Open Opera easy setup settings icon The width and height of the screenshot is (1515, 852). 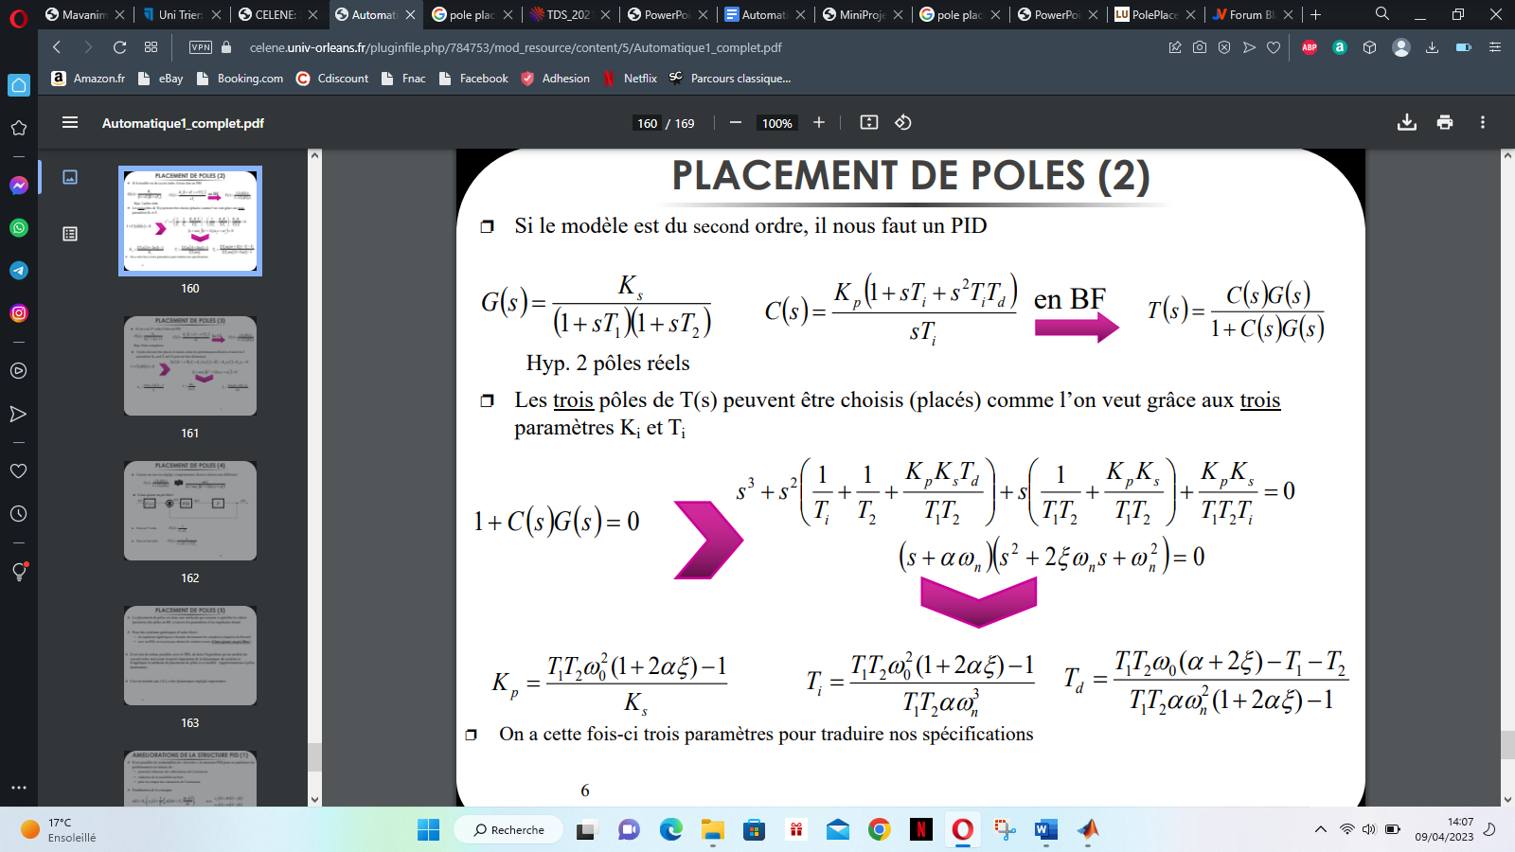(x=1495, y=47)
